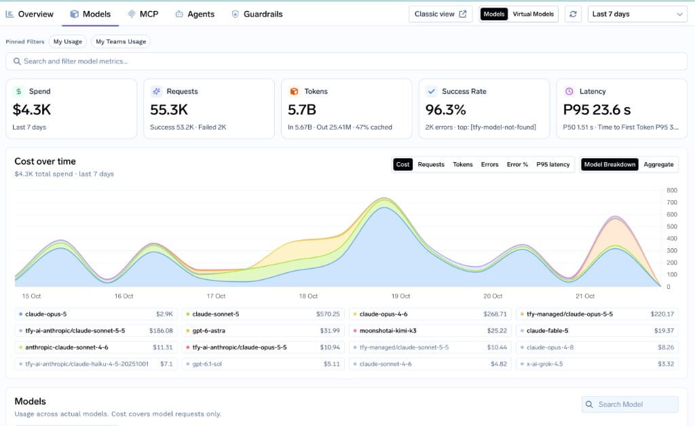This screenshot has height=426, width=695.
Task: Switch chart metric to P95 latency
Action: click(552, 164)
